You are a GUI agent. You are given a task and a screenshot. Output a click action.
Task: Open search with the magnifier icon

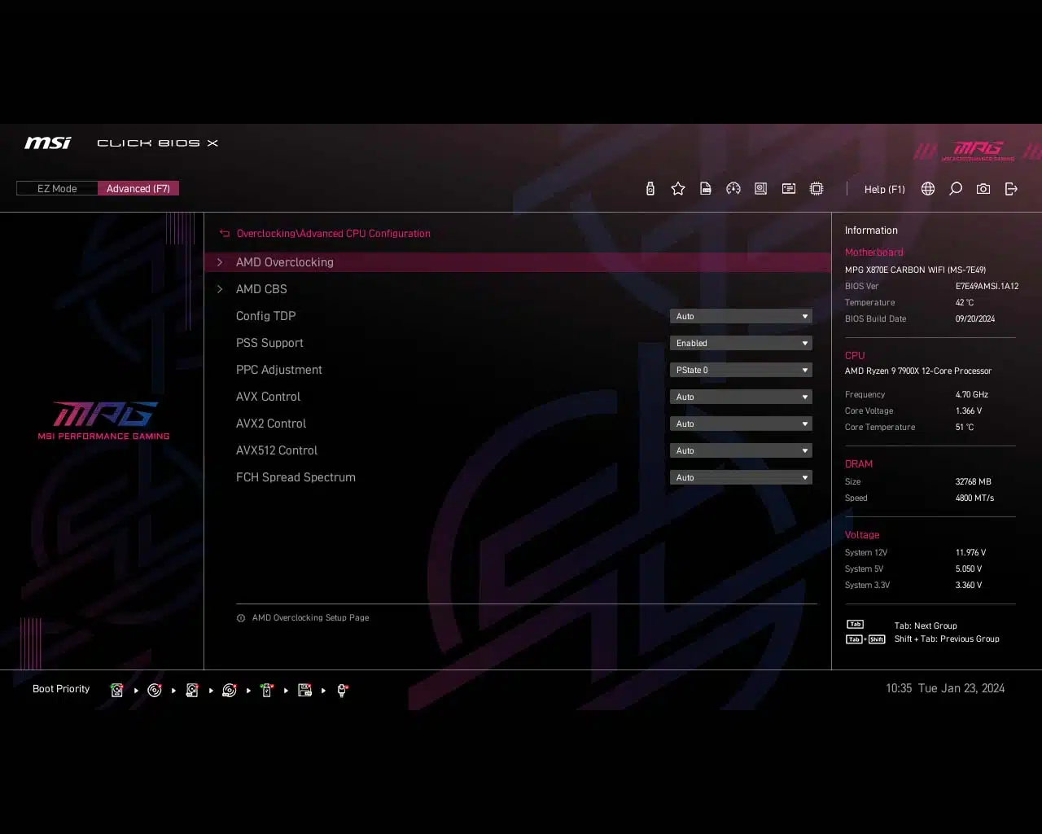pyautogui.click(x=956, y=189)
